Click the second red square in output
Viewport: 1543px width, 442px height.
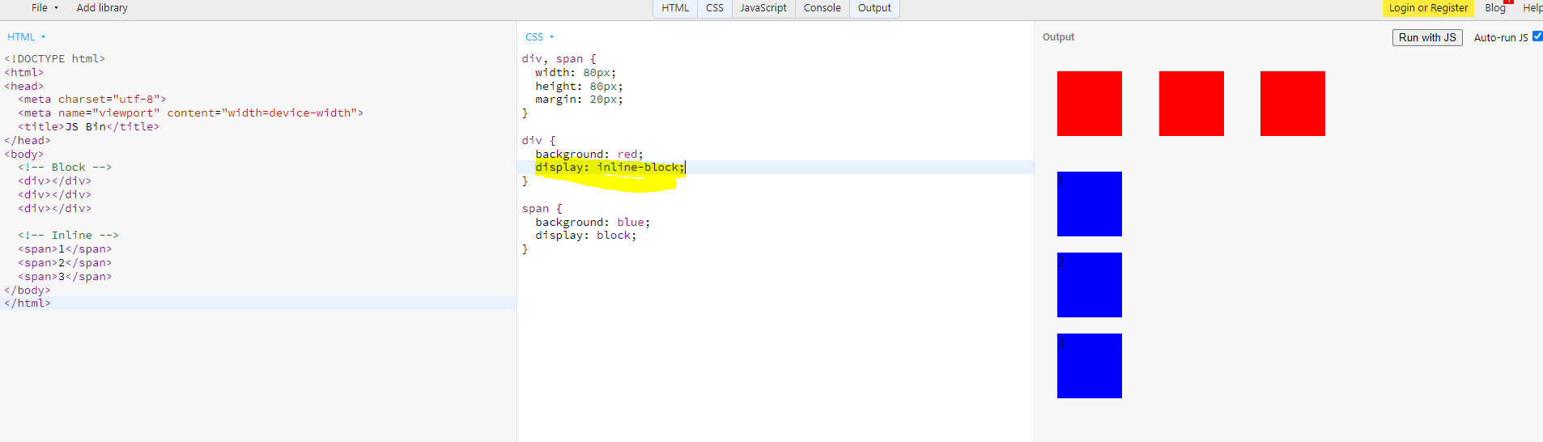[1192, 104]
